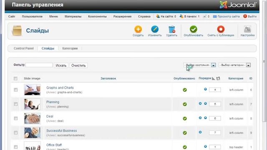Viewport: 267px width, 150px height.
Task: Click the Очистить clear button
Action: [78, 65]
